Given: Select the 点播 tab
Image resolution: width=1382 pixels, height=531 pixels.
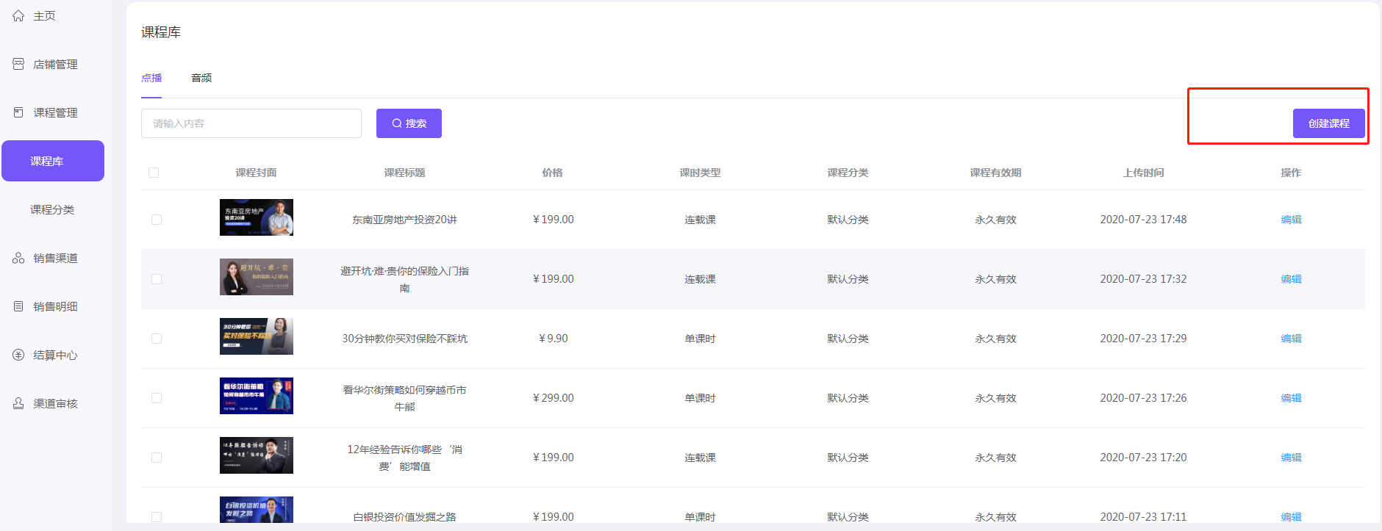Looking at the screenshot, I should pyautogui.click(x=151, y=78).
